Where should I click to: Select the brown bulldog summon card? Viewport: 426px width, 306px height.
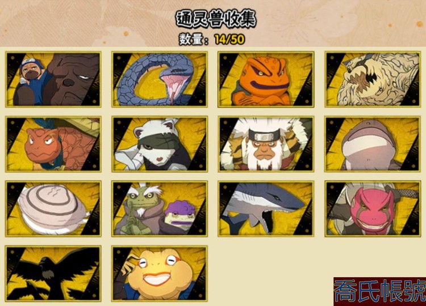pyautogui.click(x=53, y=79)
